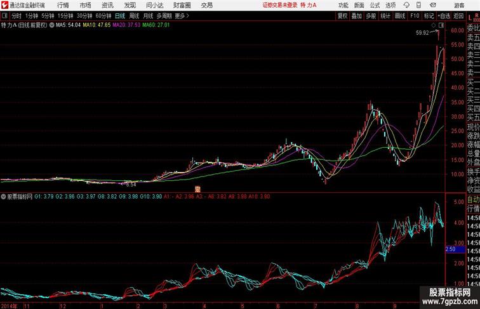Open the 公式 menu
Screen dimensions: 480x309
[x=375, y=5]
